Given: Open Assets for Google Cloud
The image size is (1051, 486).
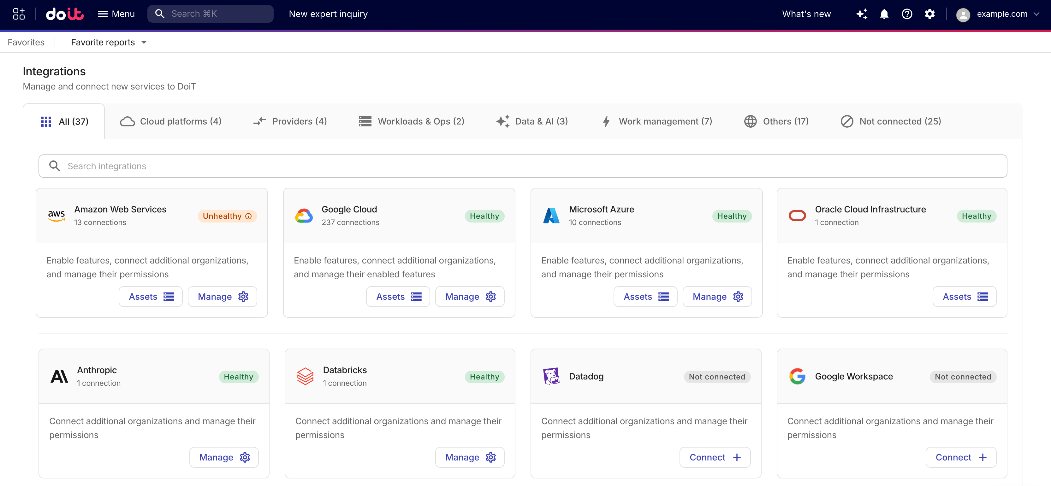Looking at the screenshot, I should 398,297.
